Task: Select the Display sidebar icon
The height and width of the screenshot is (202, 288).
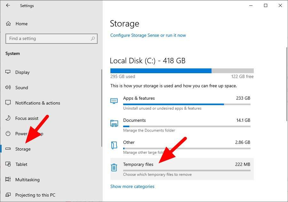Action: (x=7, y=72)
